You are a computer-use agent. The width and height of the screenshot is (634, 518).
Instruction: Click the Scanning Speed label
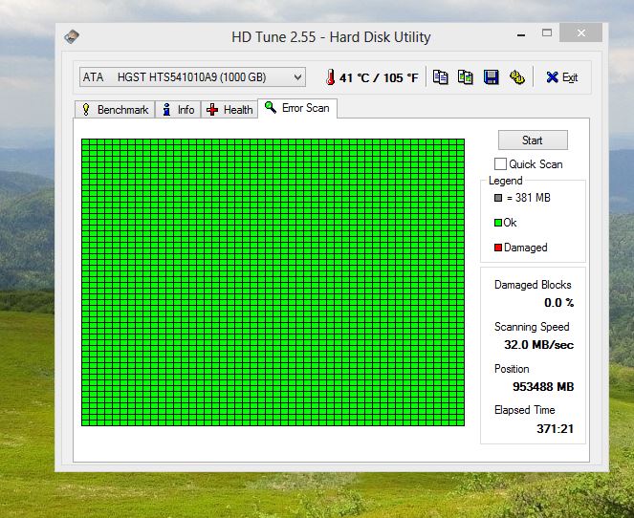click(532, 327)
